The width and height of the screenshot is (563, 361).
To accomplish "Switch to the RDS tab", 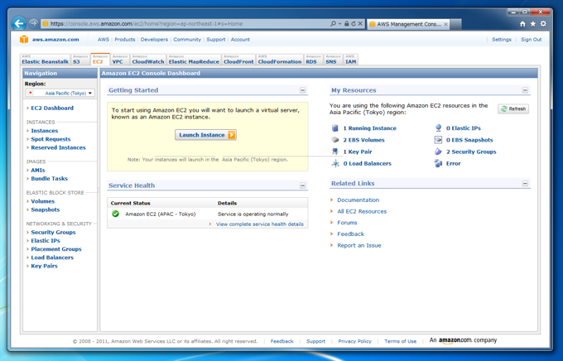I will pos(314,60).
